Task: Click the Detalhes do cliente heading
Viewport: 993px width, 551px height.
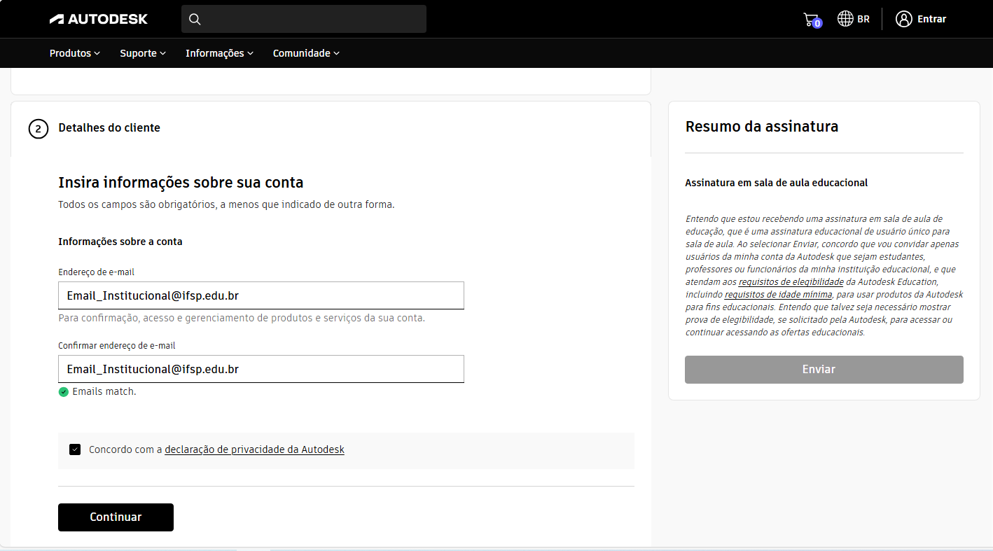Action: click(109, 128)
